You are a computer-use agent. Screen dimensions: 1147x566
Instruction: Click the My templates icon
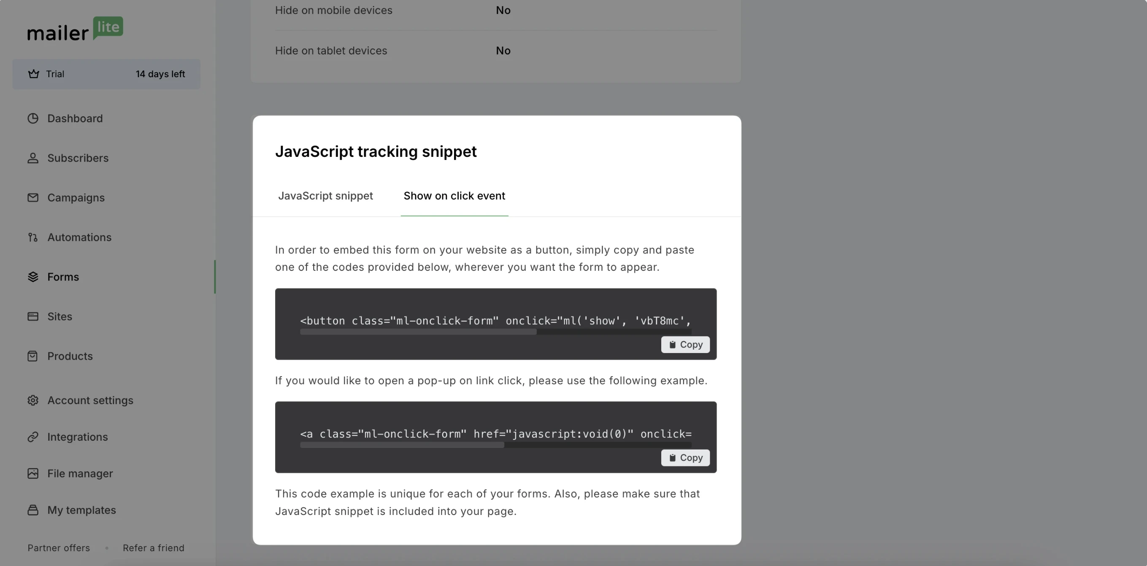coord(33,510)
